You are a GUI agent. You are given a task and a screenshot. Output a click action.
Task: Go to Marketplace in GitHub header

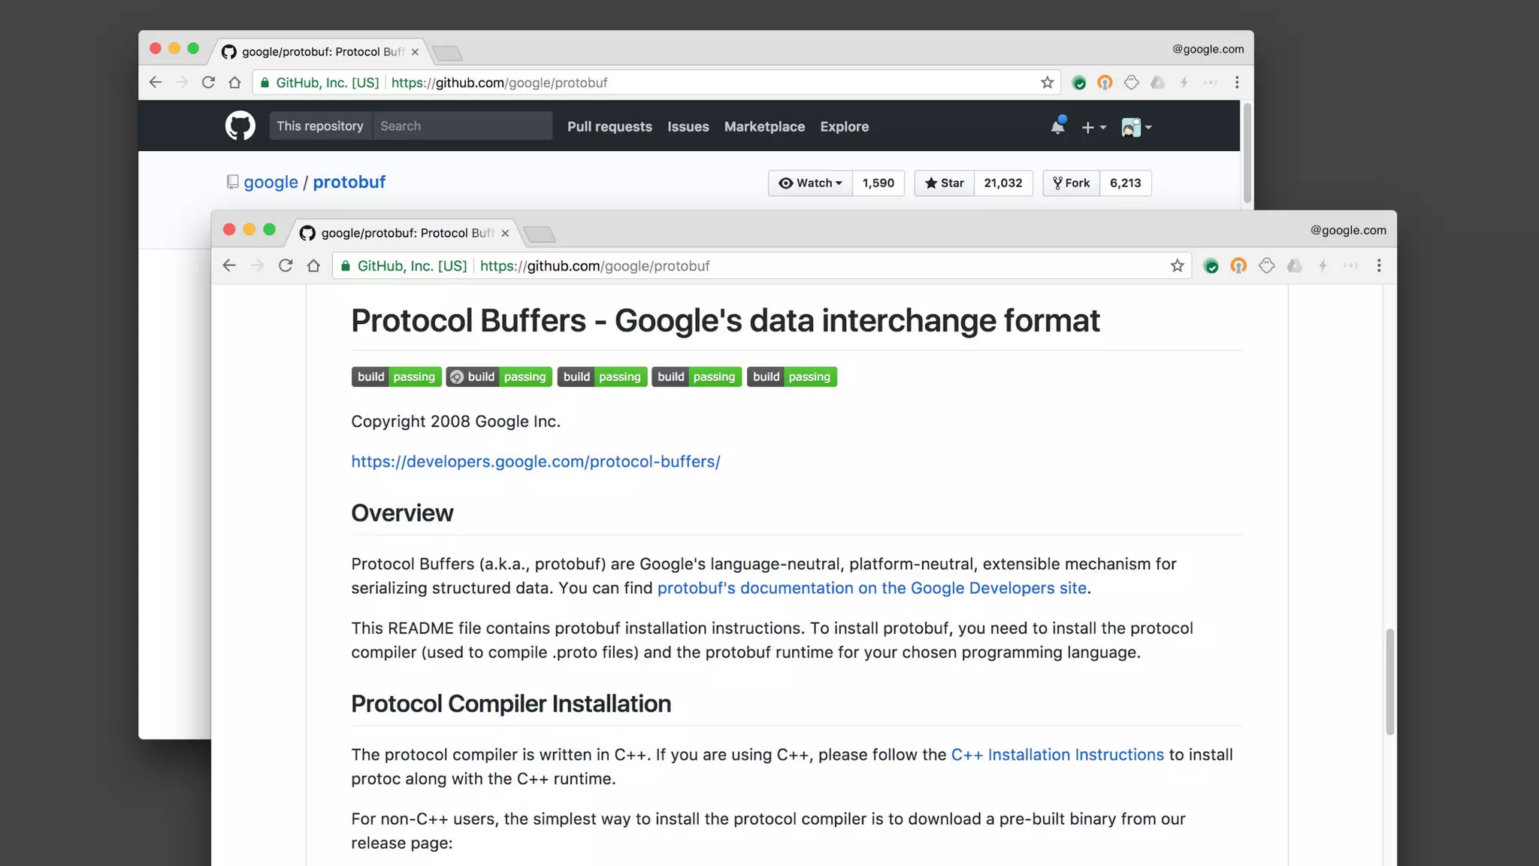764,126
